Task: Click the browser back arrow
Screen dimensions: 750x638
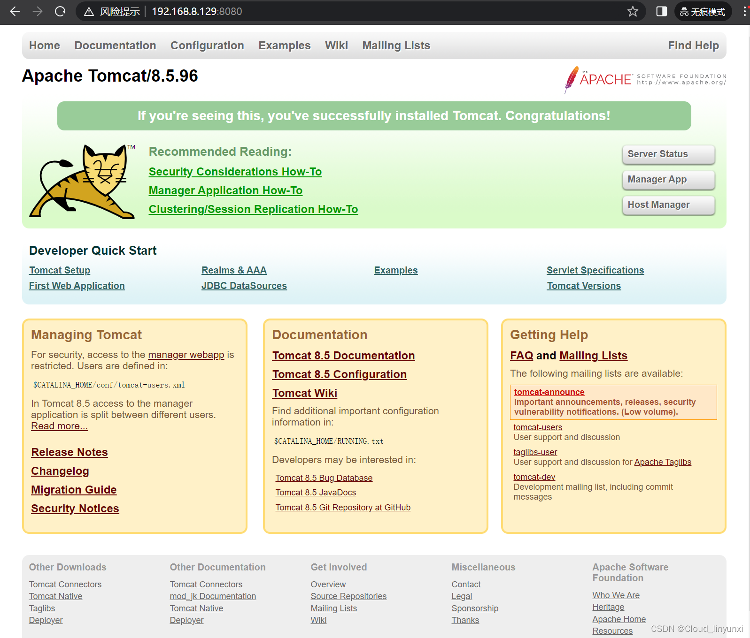Action: 15,11
